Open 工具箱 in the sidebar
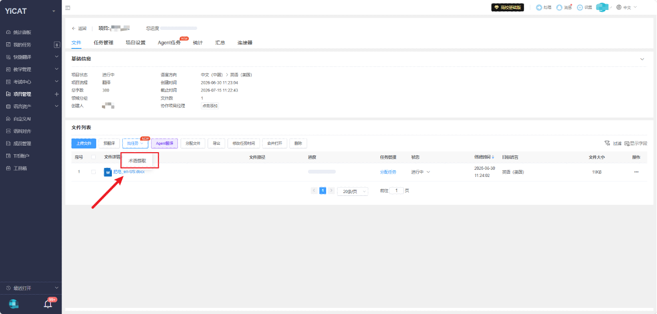This screenshot has height=314, width=657. coord(20,168)
